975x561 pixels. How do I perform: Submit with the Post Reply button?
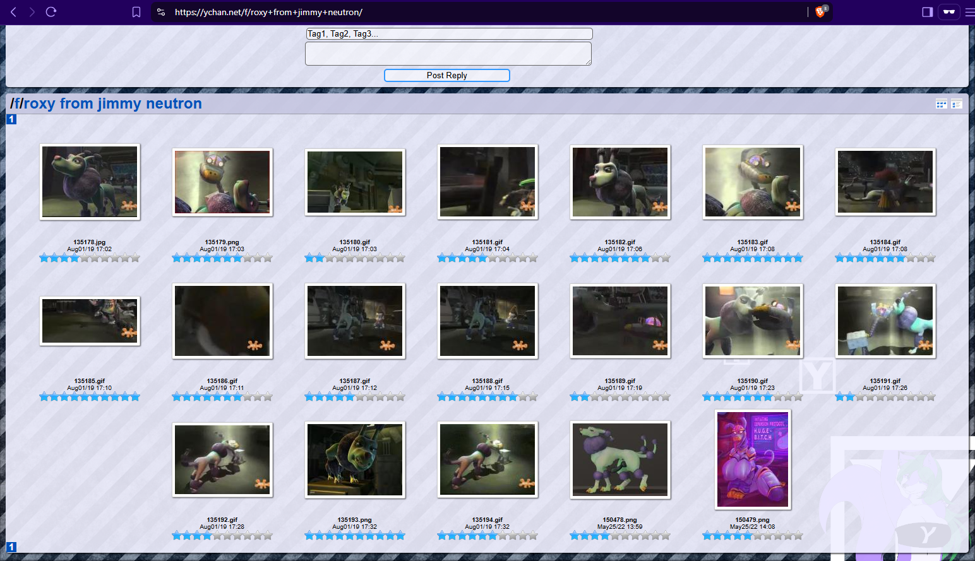coord(447,75)
